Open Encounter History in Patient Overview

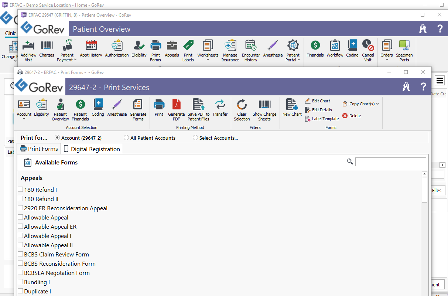click(251, 51)
